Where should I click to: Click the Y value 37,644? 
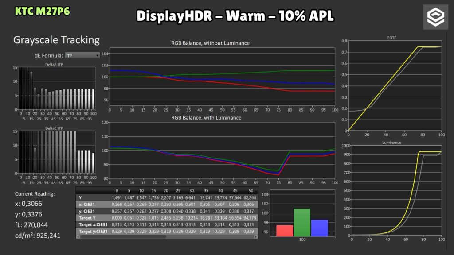tap(235, 198)
